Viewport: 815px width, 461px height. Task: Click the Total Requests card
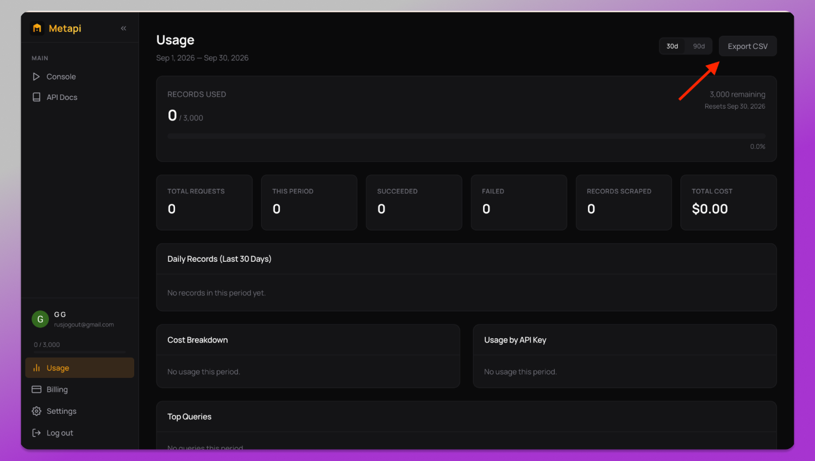[204, 203]
